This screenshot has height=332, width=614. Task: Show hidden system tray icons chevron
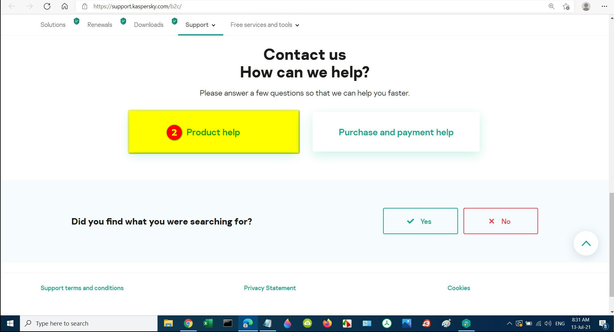(509, 324)
